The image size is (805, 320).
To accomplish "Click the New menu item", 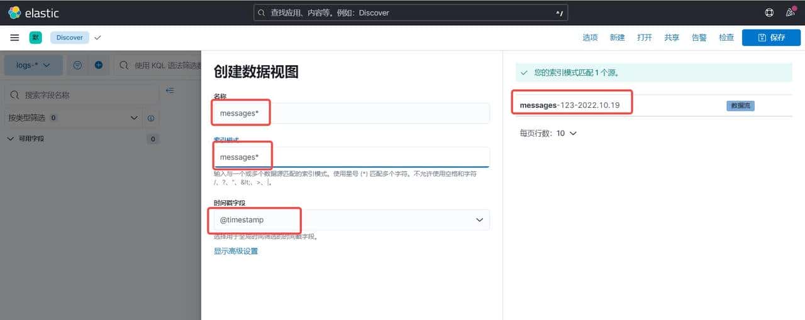I will click(x=617, y=38).
